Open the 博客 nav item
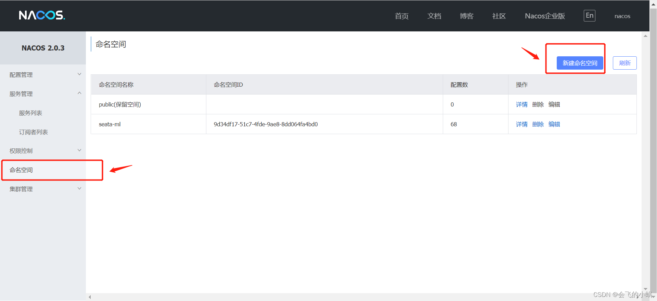Viewport: 657px width, 301px height. 467,16
